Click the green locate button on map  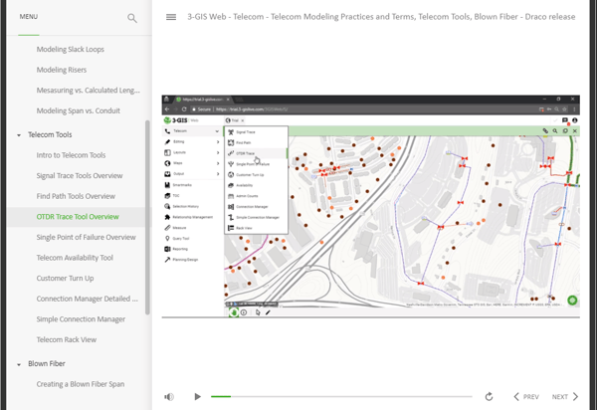click(572, 300)
